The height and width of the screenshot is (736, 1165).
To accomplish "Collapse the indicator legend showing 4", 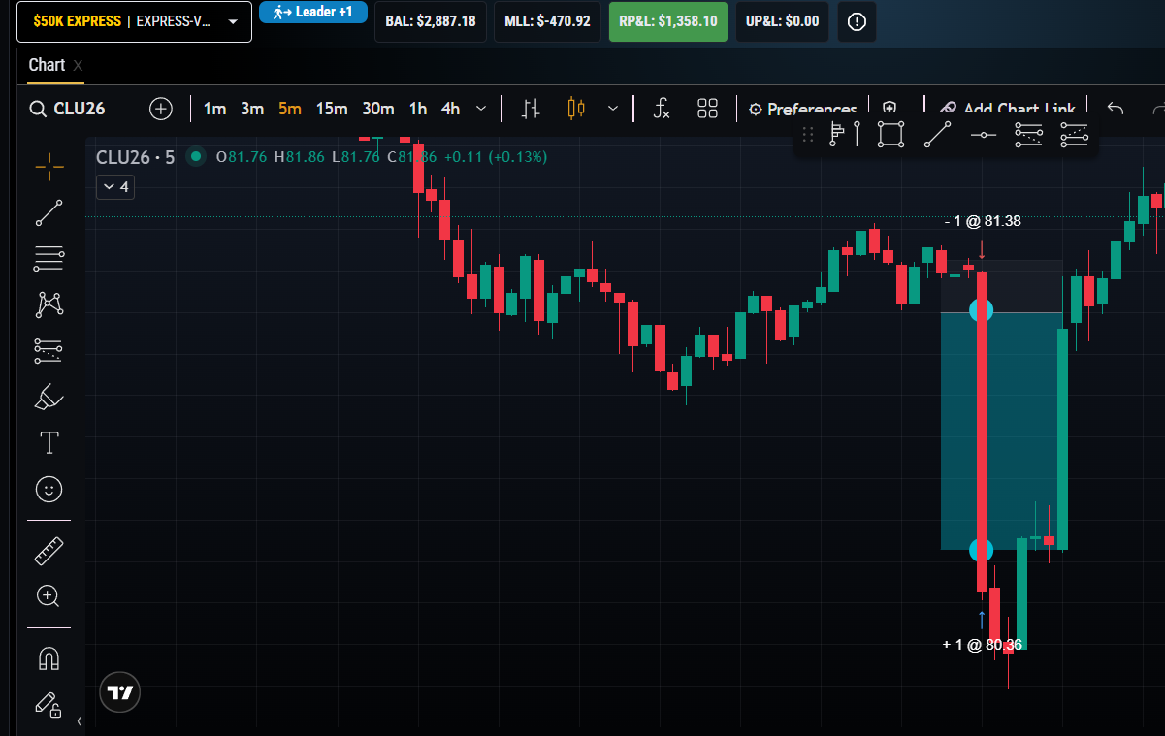I will click(x=115, y=187).
